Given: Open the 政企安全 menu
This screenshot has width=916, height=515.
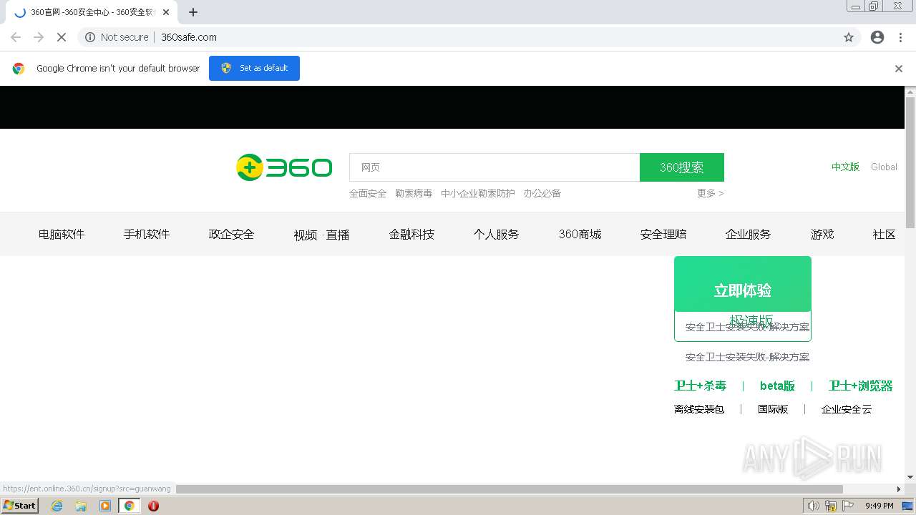Looking at the screenshot, I should [x=231, y=234].
